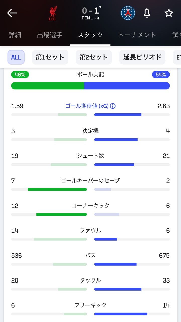Screen dimensions: 181x322
Task: Switch to the 出場選手 tab
Action: coord(50,35)
